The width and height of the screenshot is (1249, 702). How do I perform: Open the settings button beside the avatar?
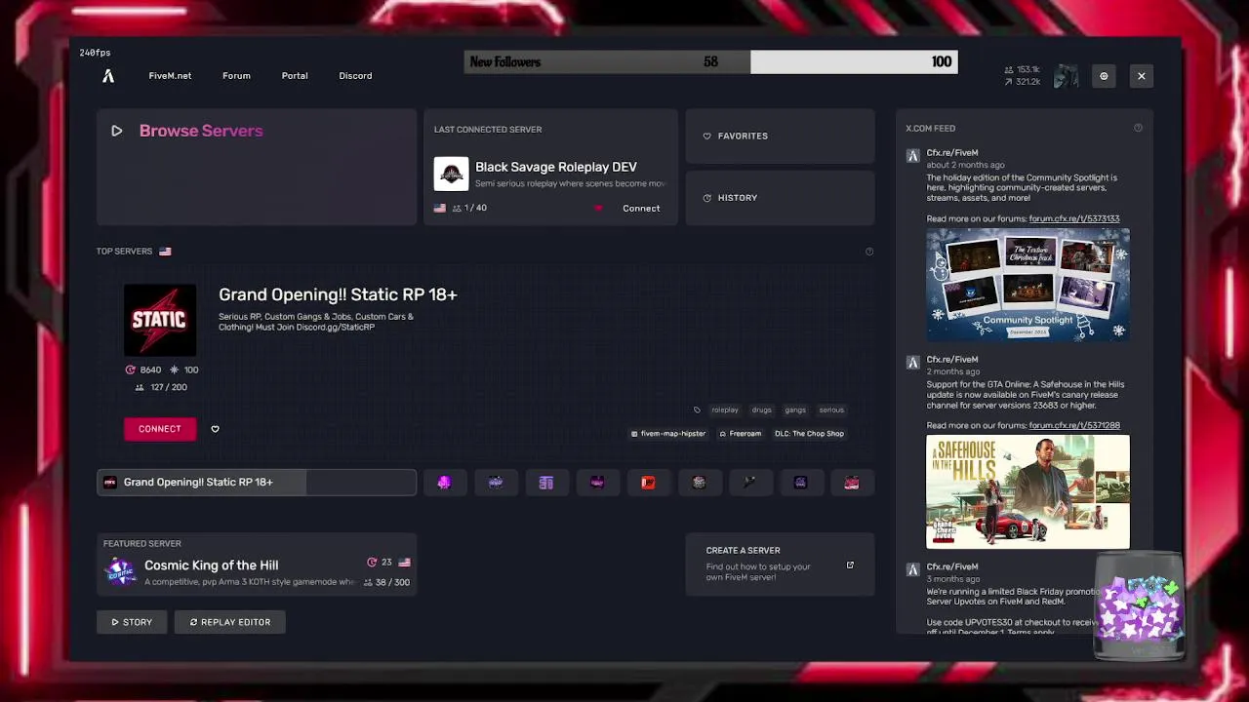(1104, 76)
